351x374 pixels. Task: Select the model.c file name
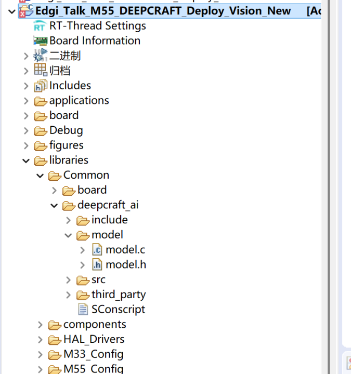[125, 250]
